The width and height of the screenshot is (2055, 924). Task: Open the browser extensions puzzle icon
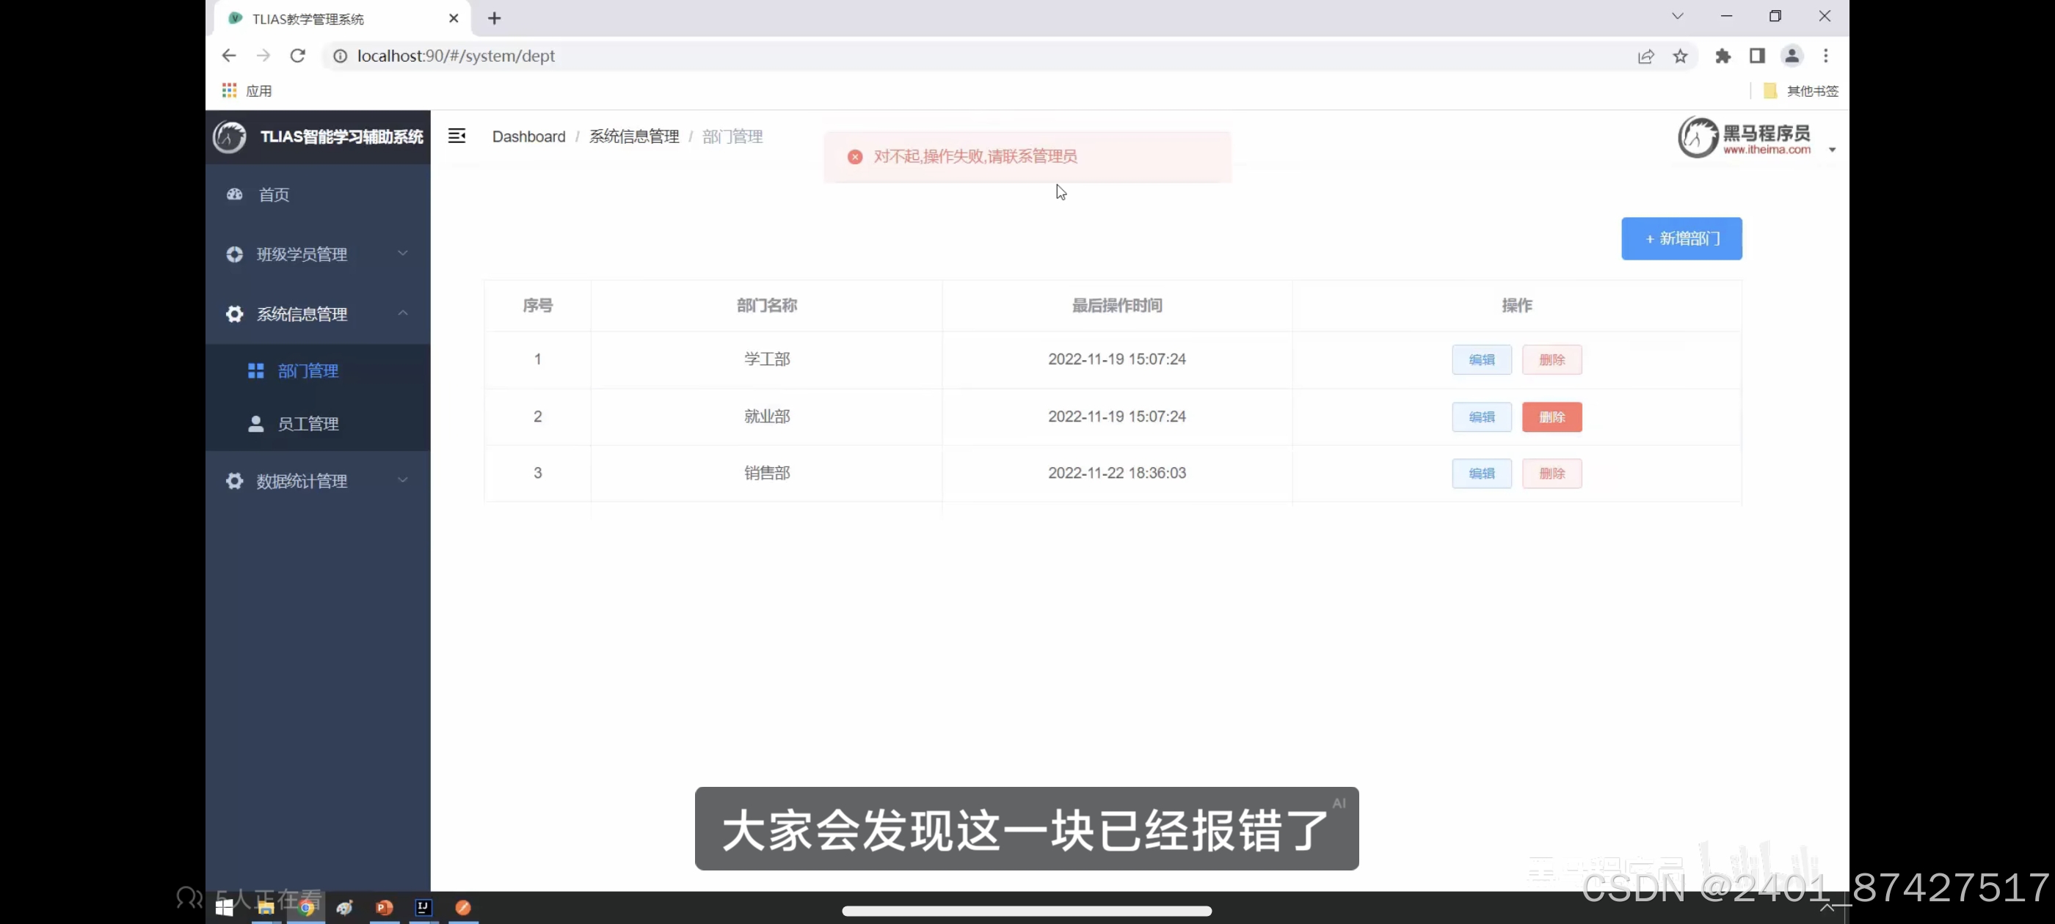[x=1723, y=56]
